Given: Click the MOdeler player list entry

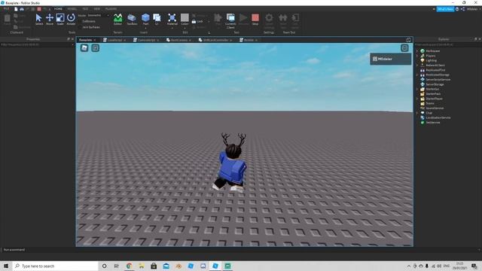Looking at the screenshot, I should click(391, 59).
